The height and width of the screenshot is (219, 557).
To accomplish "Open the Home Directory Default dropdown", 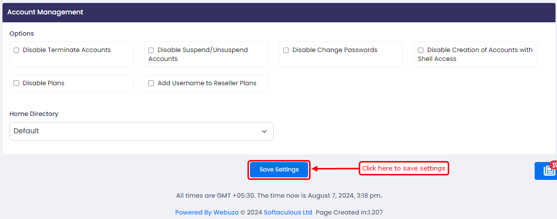I will [142, 131].
